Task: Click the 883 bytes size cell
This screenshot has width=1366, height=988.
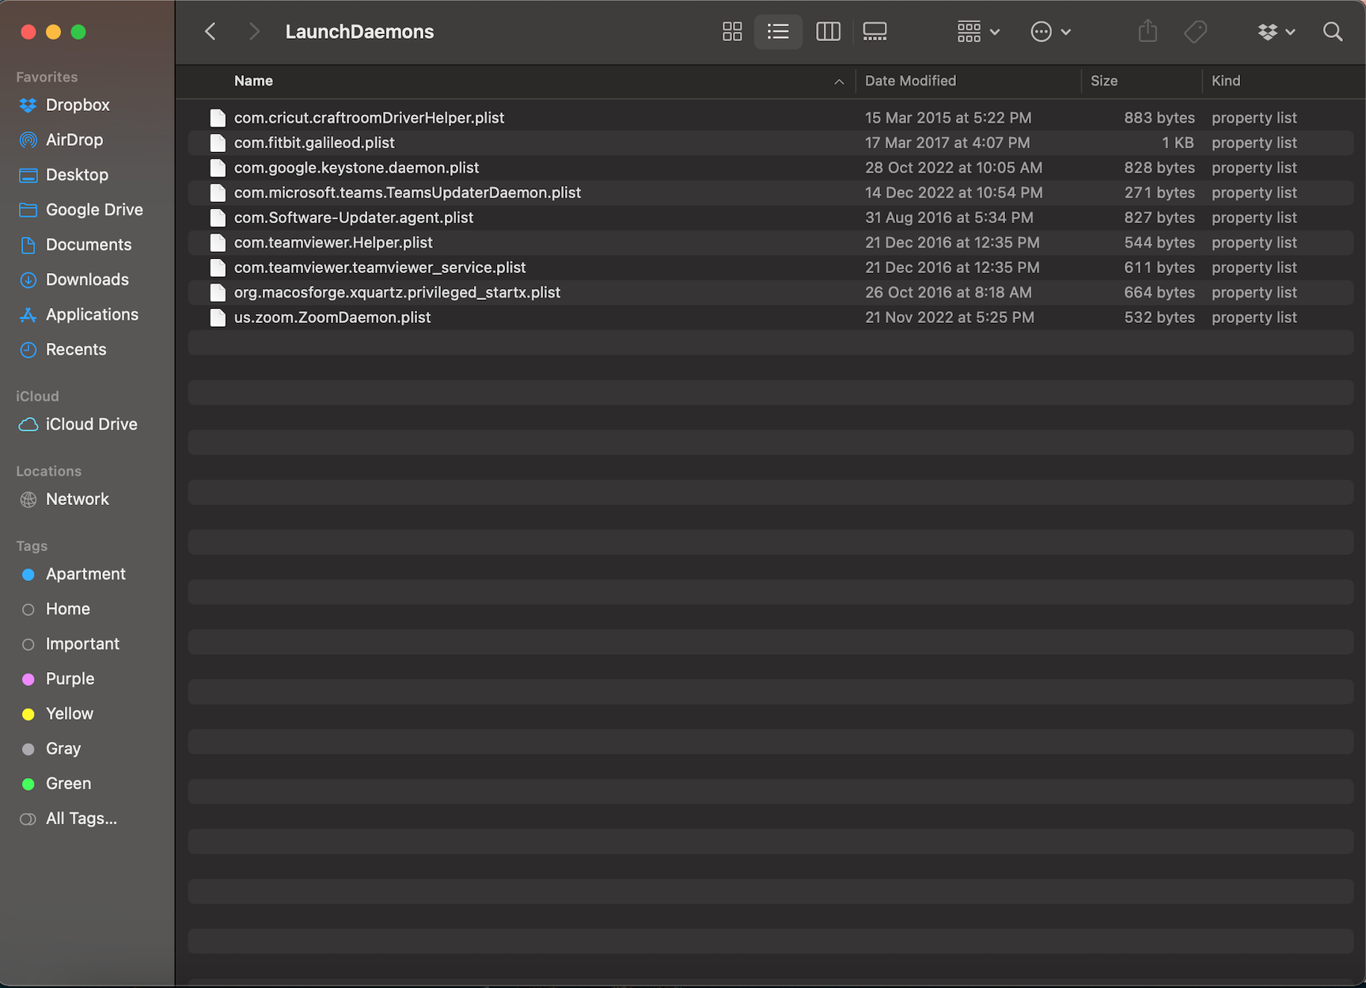Action: tap(1159, 118)
